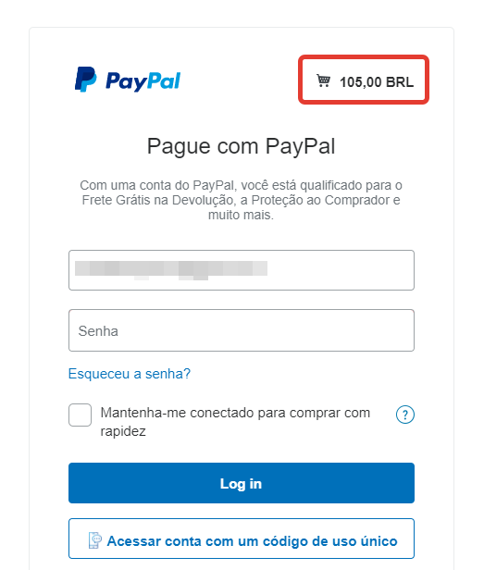Click the blue Log in button
Screen dimensions: 484x570
click(242, 483)
